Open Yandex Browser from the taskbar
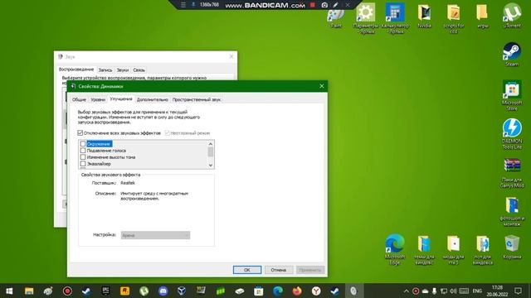 point(316,291)
